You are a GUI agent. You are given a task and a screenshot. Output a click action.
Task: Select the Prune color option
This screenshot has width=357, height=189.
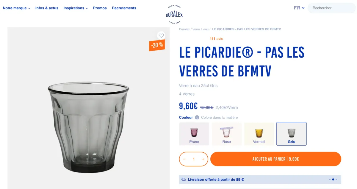[x=194, y=134]
